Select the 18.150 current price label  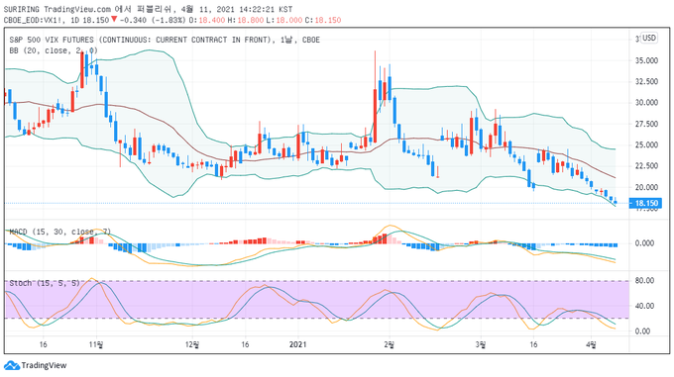[x=644, y=203]
